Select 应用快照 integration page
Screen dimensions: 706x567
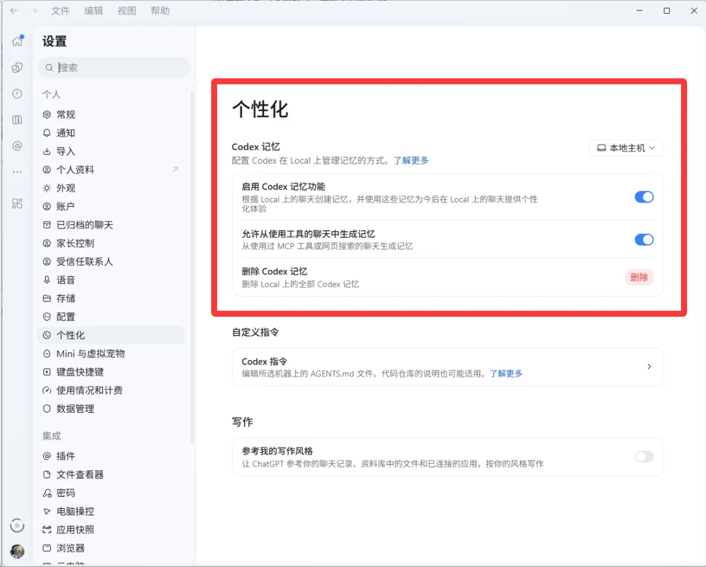[112, 530]
